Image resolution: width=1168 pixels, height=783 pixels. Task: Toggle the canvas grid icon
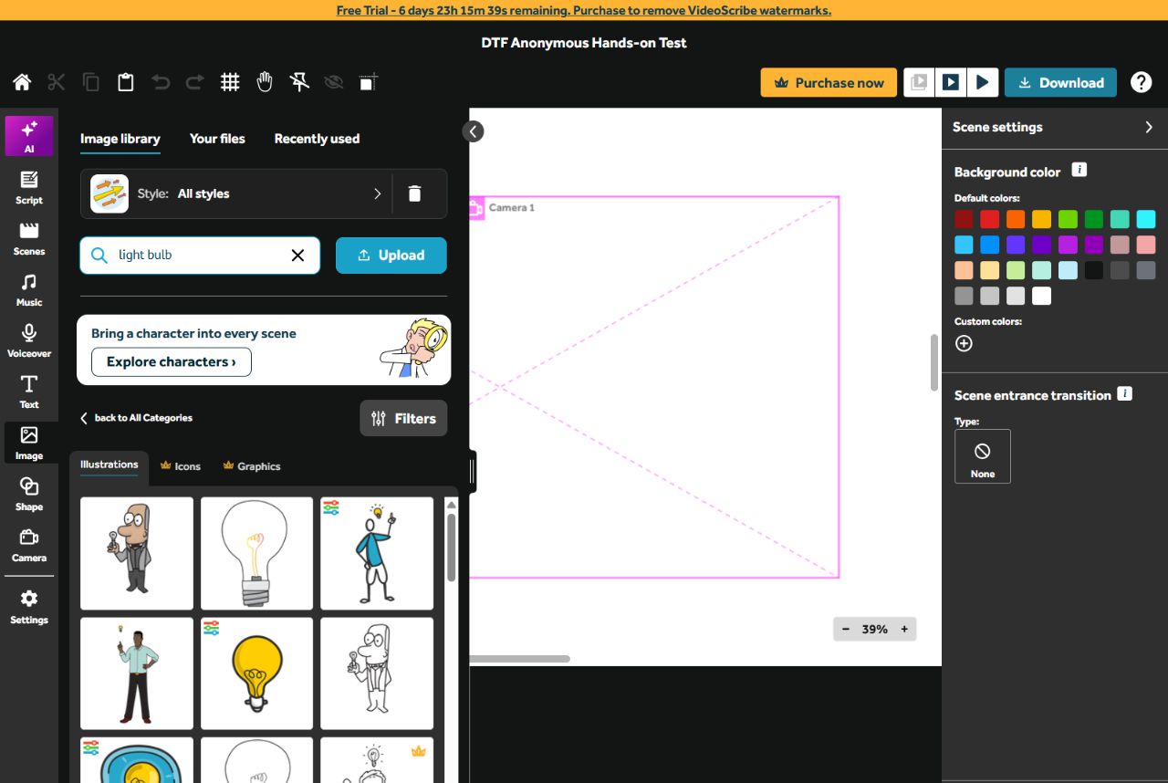point(230,82)
